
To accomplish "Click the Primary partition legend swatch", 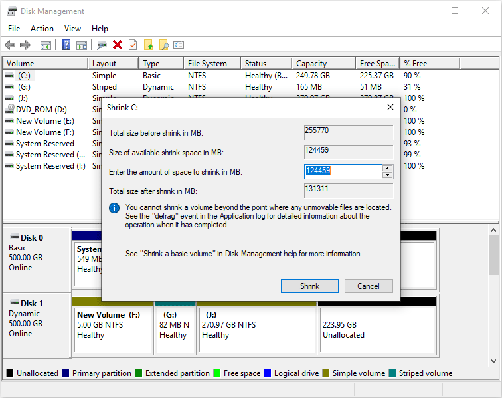I will tap(66, 373).
